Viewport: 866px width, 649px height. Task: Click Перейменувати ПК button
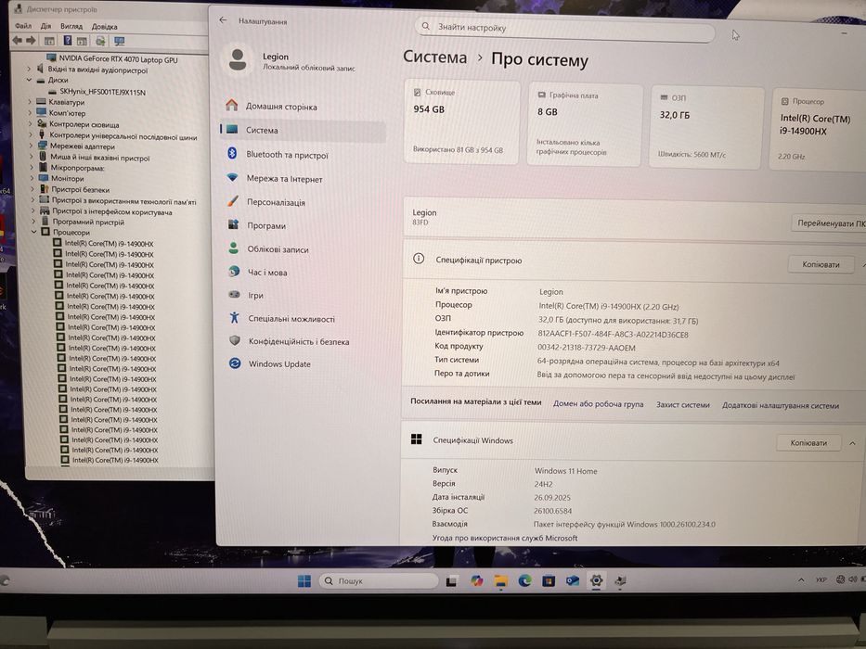pyautogui.click(x=829, y=223)
